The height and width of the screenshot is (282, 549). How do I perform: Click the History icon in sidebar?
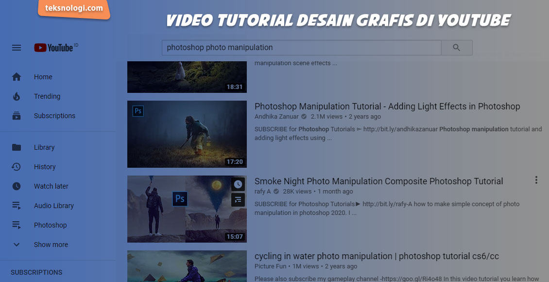coord(17,167)
